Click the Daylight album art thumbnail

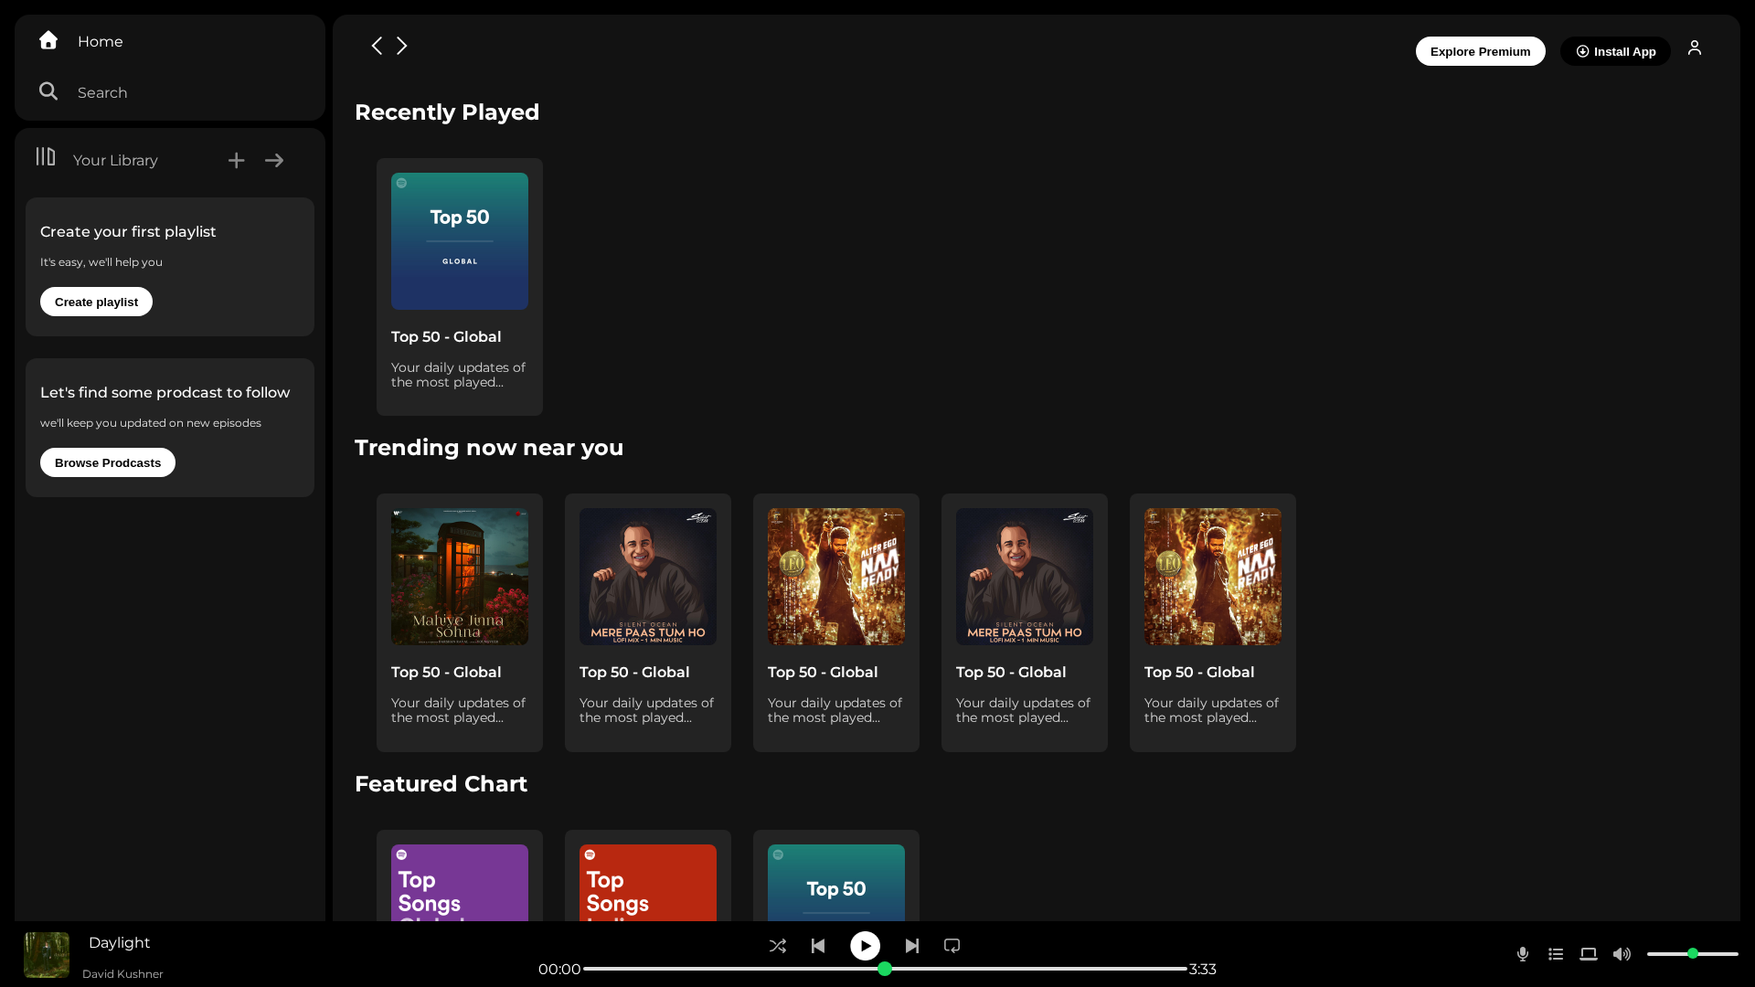click(47, 955)
